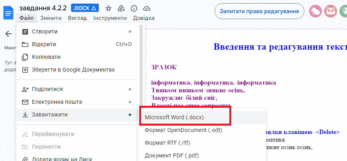Viewport: 347px width, 161px height.
Task: Click the .DOCX format badge
Action: [x=85, y=8]
